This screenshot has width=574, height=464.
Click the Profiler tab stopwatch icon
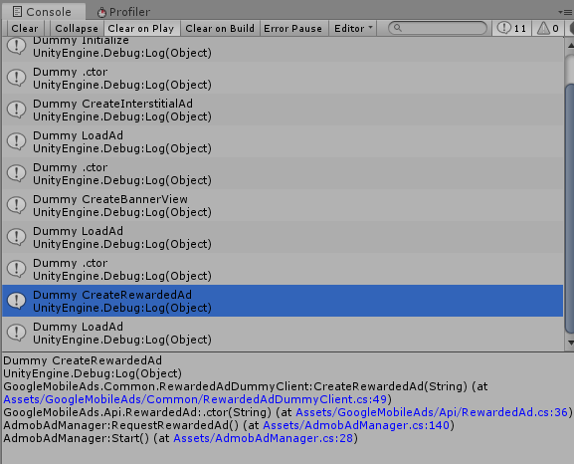[x=101, y=13]
